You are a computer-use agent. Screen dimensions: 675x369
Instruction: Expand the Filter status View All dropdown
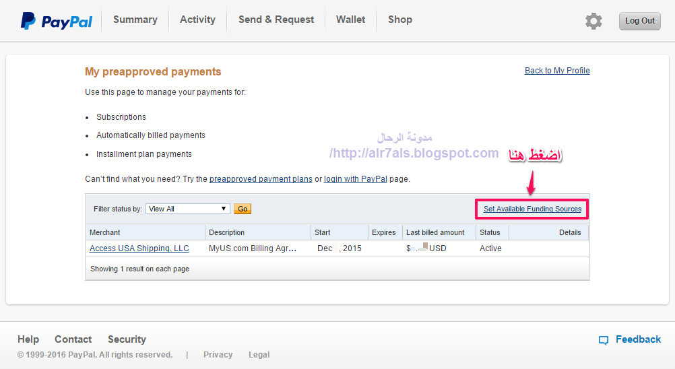pyautogui.click(x=188, y=209)
